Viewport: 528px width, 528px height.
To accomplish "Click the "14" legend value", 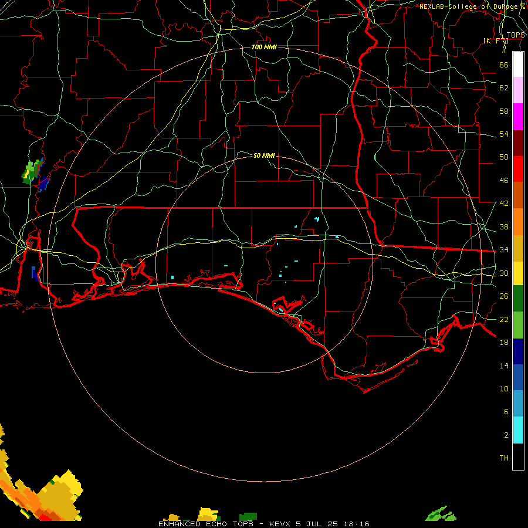I will click(504, 365).
